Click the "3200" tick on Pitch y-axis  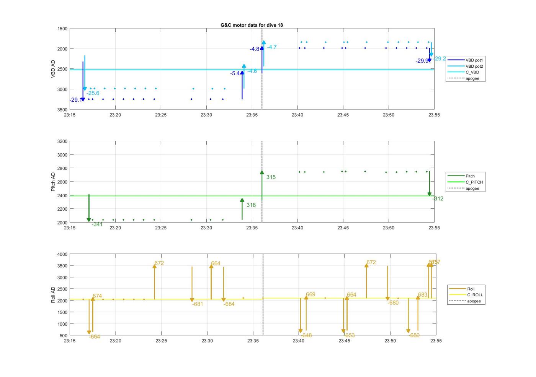[x=62, y=141]
